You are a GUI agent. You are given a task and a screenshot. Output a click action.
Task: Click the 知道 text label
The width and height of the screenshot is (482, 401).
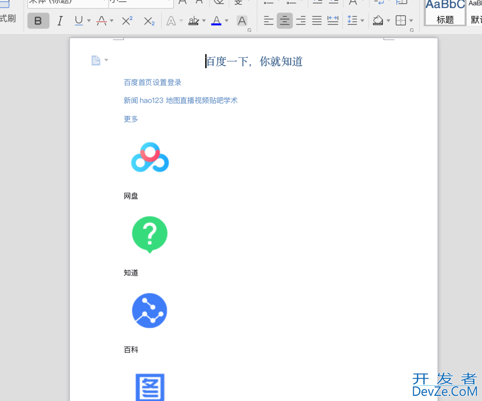(x=131, y=273)
